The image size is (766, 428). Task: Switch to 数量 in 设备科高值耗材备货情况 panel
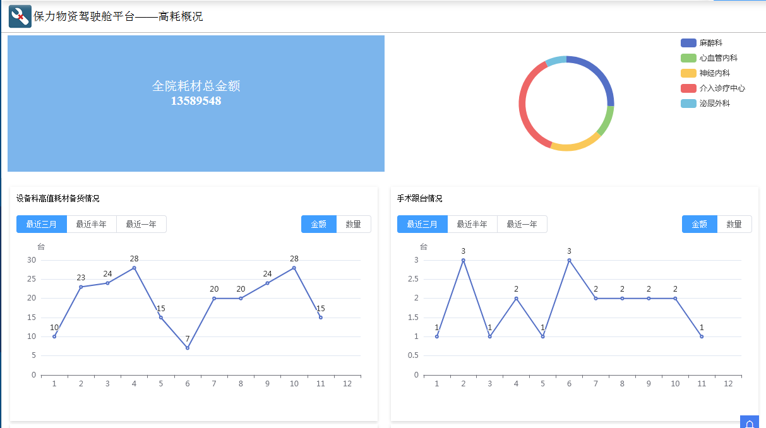click(x=354, y=224)
